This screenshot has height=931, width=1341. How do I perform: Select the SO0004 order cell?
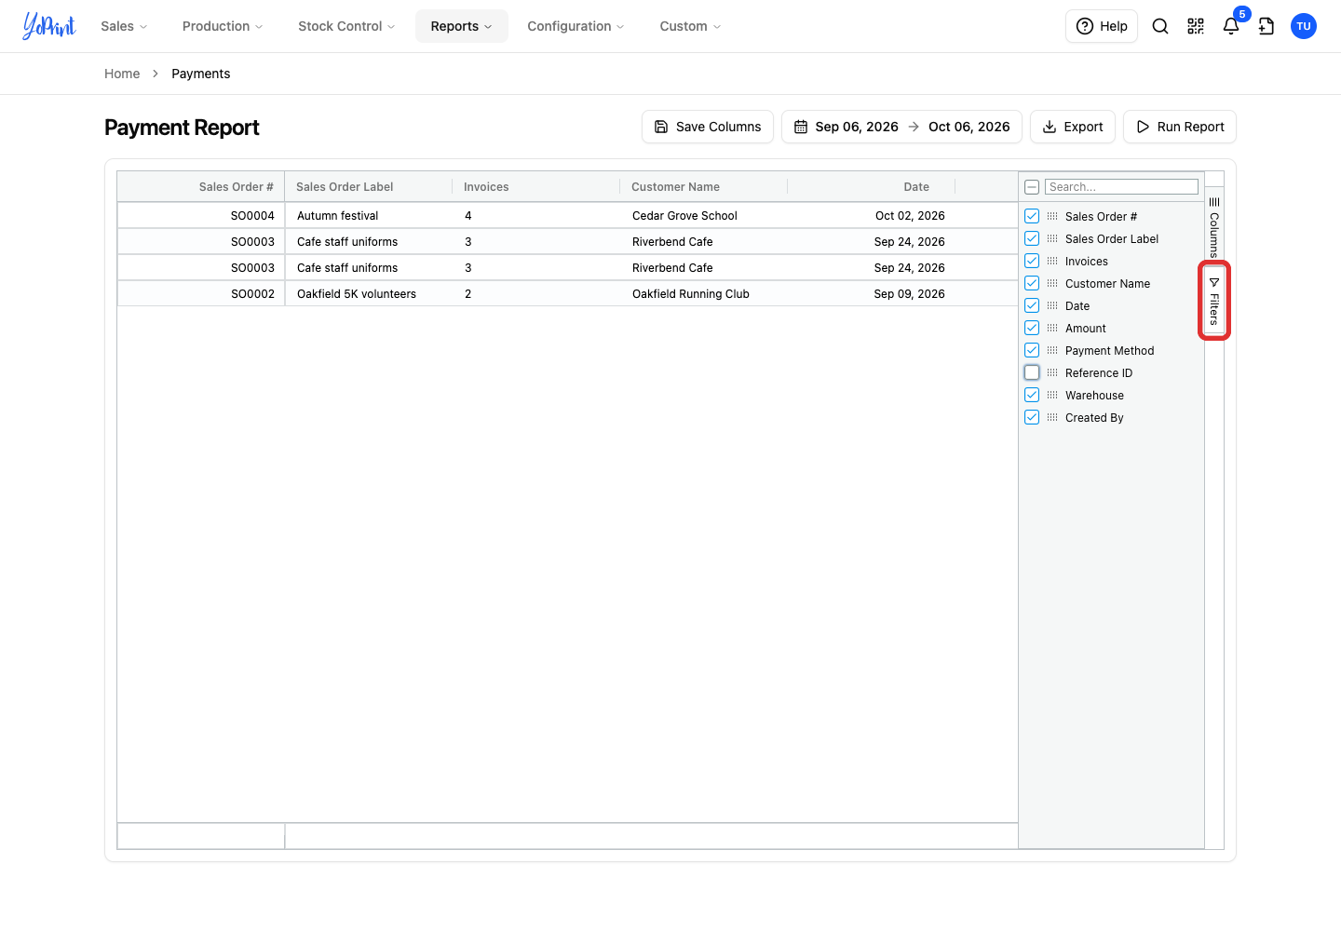pyautogui.click(x=201, y=215)
